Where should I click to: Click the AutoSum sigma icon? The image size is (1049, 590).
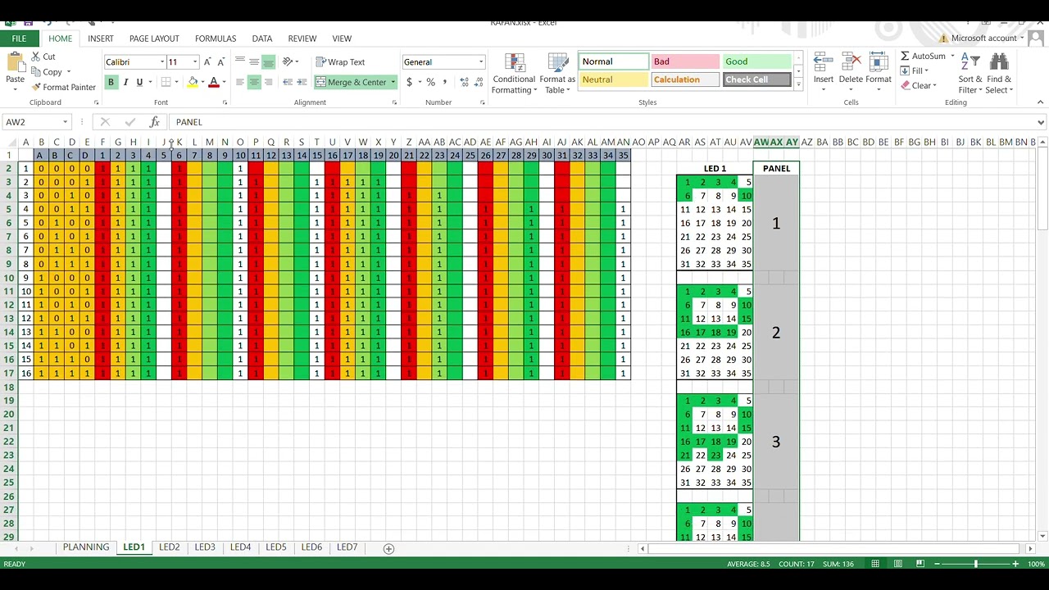pos(905,56)
